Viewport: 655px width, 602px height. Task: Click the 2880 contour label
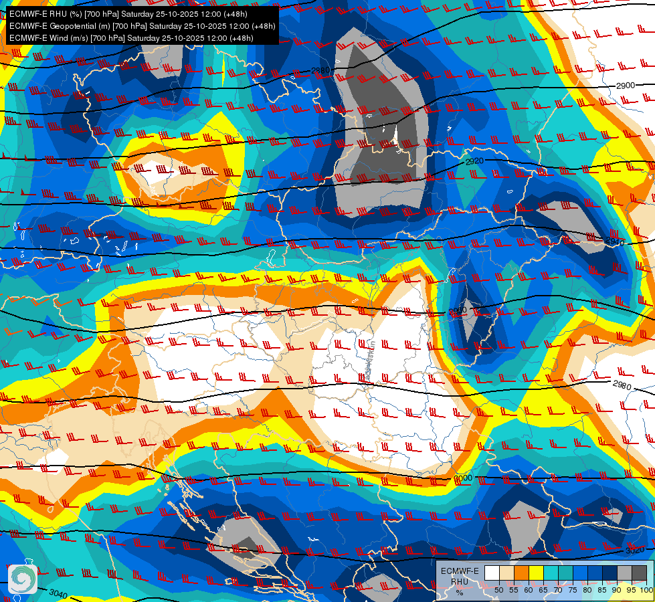[321, 71]
